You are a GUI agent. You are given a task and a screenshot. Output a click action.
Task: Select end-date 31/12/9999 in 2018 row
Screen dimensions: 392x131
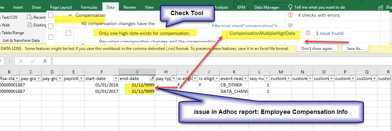(137, 85)
